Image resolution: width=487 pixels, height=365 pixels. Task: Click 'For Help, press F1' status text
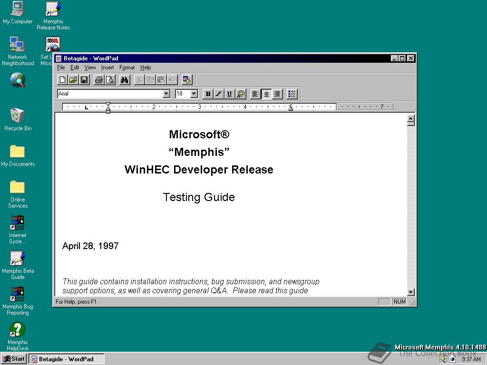coord(76,302)
